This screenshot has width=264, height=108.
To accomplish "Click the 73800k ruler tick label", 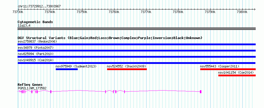I will pyautogui.click(x=242, y=12).
